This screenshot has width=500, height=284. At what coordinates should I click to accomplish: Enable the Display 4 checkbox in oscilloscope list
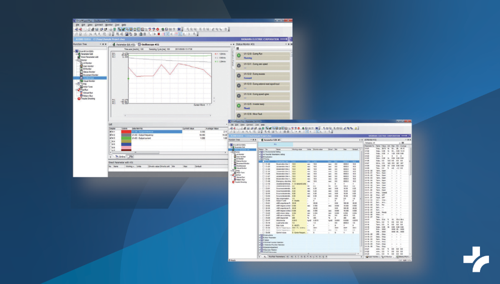point(111,141)
